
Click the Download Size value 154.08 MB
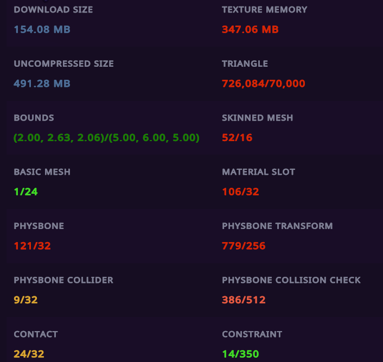pyautogui.click(x=42, y=29)
